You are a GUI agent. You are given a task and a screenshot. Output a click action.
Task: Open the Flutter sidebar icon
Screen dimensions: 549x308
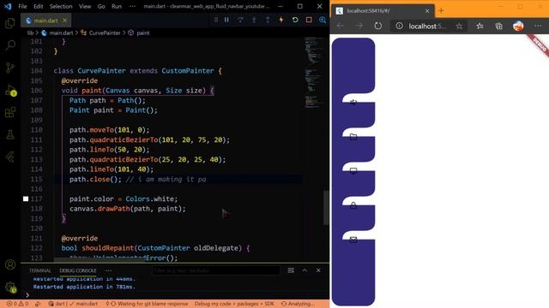(10, 157)
